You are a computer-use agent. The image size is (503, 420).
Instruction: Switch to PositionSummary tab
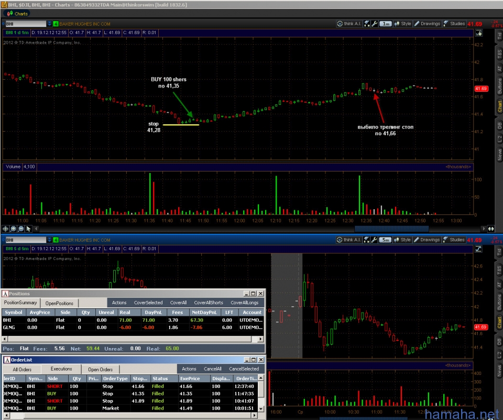[20, 303]
